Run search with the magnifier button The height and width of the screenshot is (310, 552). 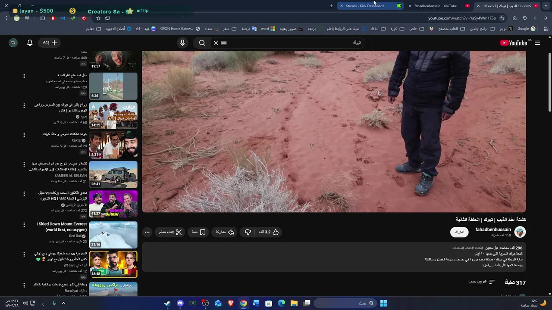[x=202, y=43]
